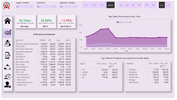Open the sales handshake sidebar icon

(x=8, y=43)
